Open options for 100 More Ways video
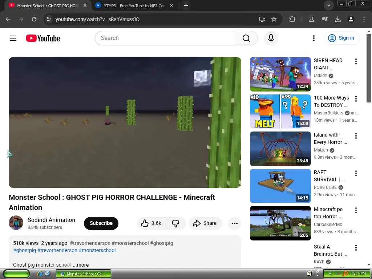The width and height of the screenshot is (372, 279). click(356, 99)
